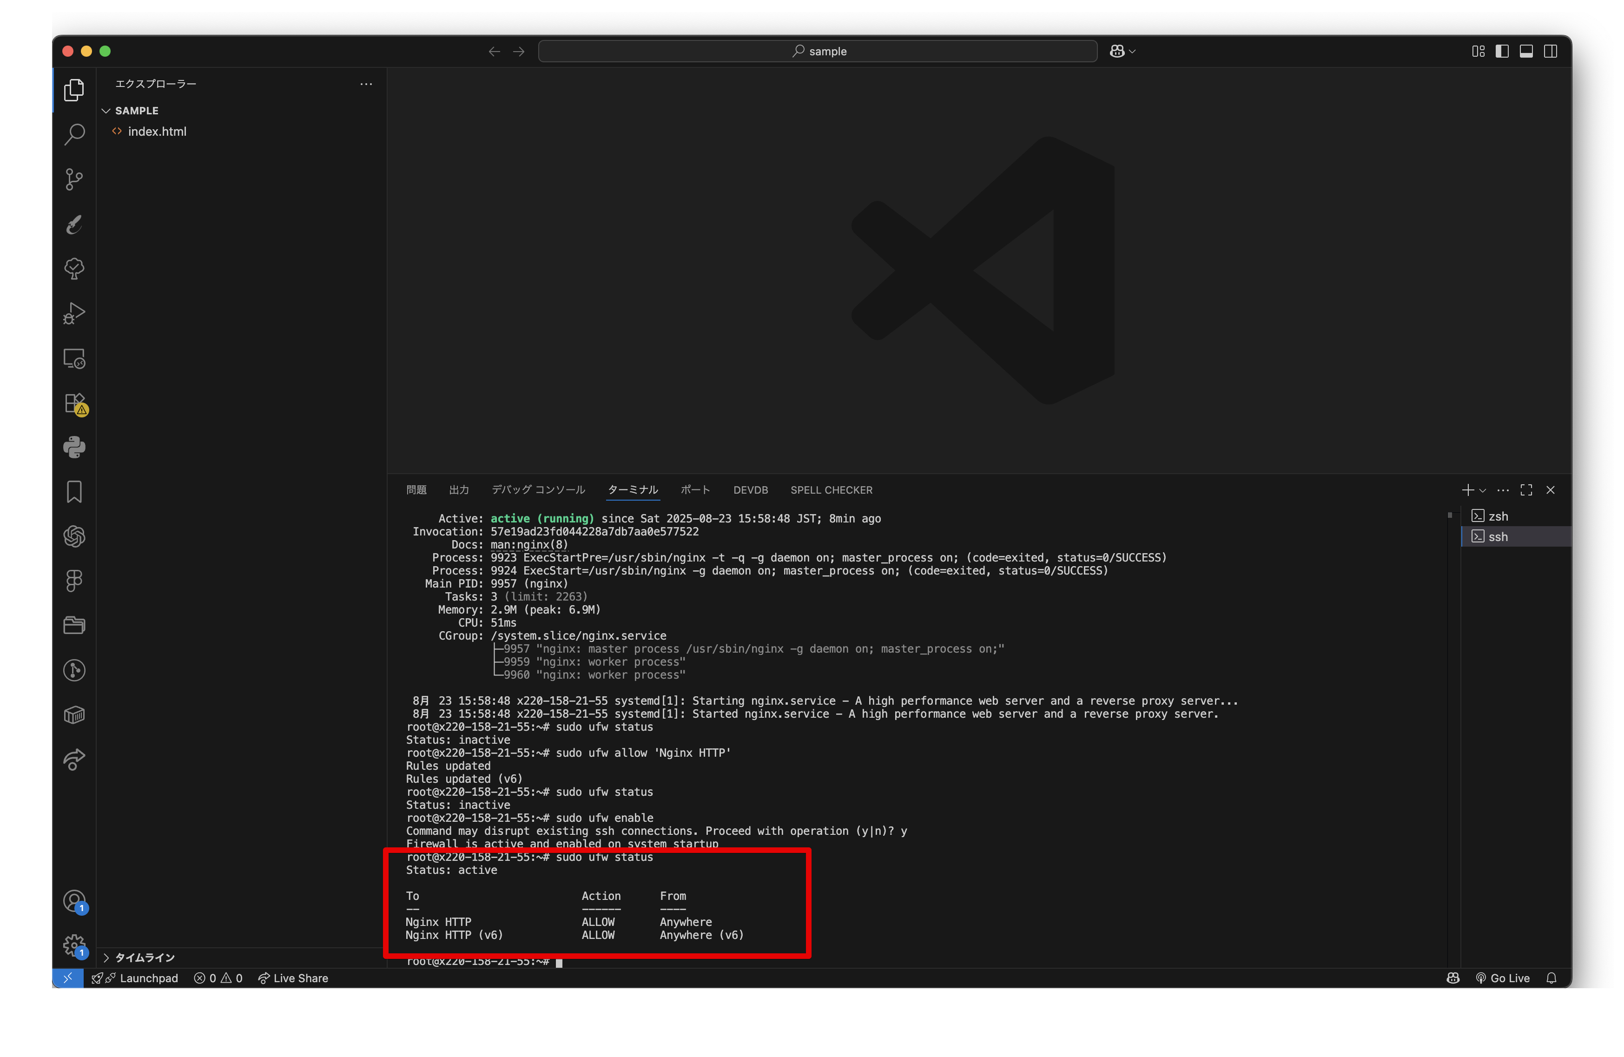This screenshot has height=1057, width=1624.
Task: Open the Python extension view
Action: tap(74, 448)
